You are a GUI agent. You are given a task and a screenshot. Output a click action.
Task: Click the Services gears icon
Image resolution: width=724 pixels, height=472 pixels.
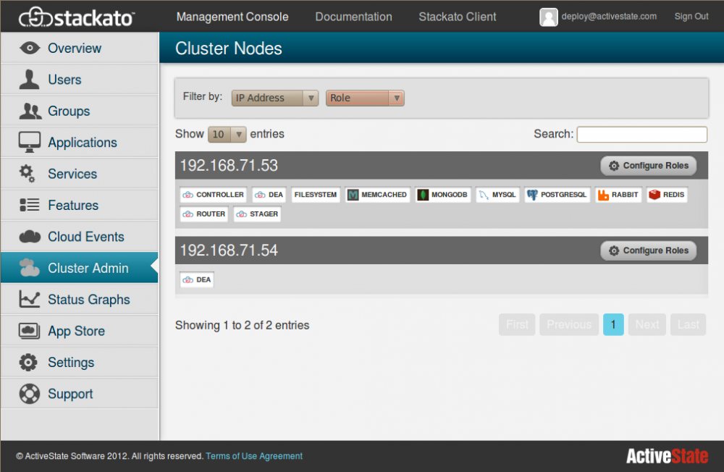(27, 174)
